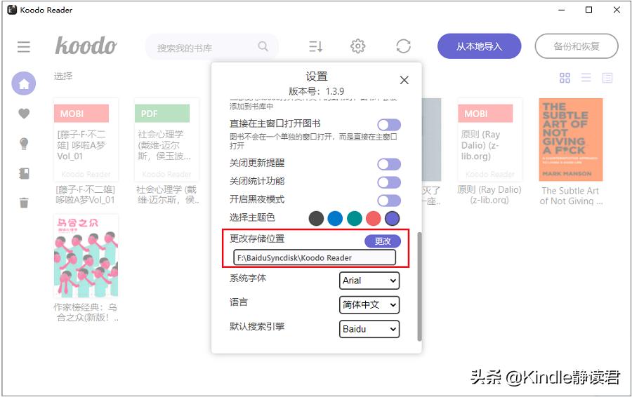Viewport: 632px width, 397px height.
Task: Click the search magnifier icon
Action: coord(263,46)
